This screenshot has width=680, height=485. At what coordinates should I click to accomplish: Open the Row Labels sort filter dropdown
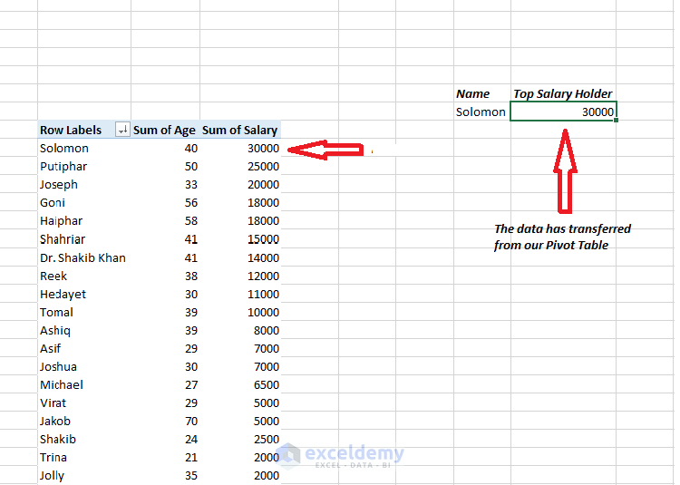(122, 129)
